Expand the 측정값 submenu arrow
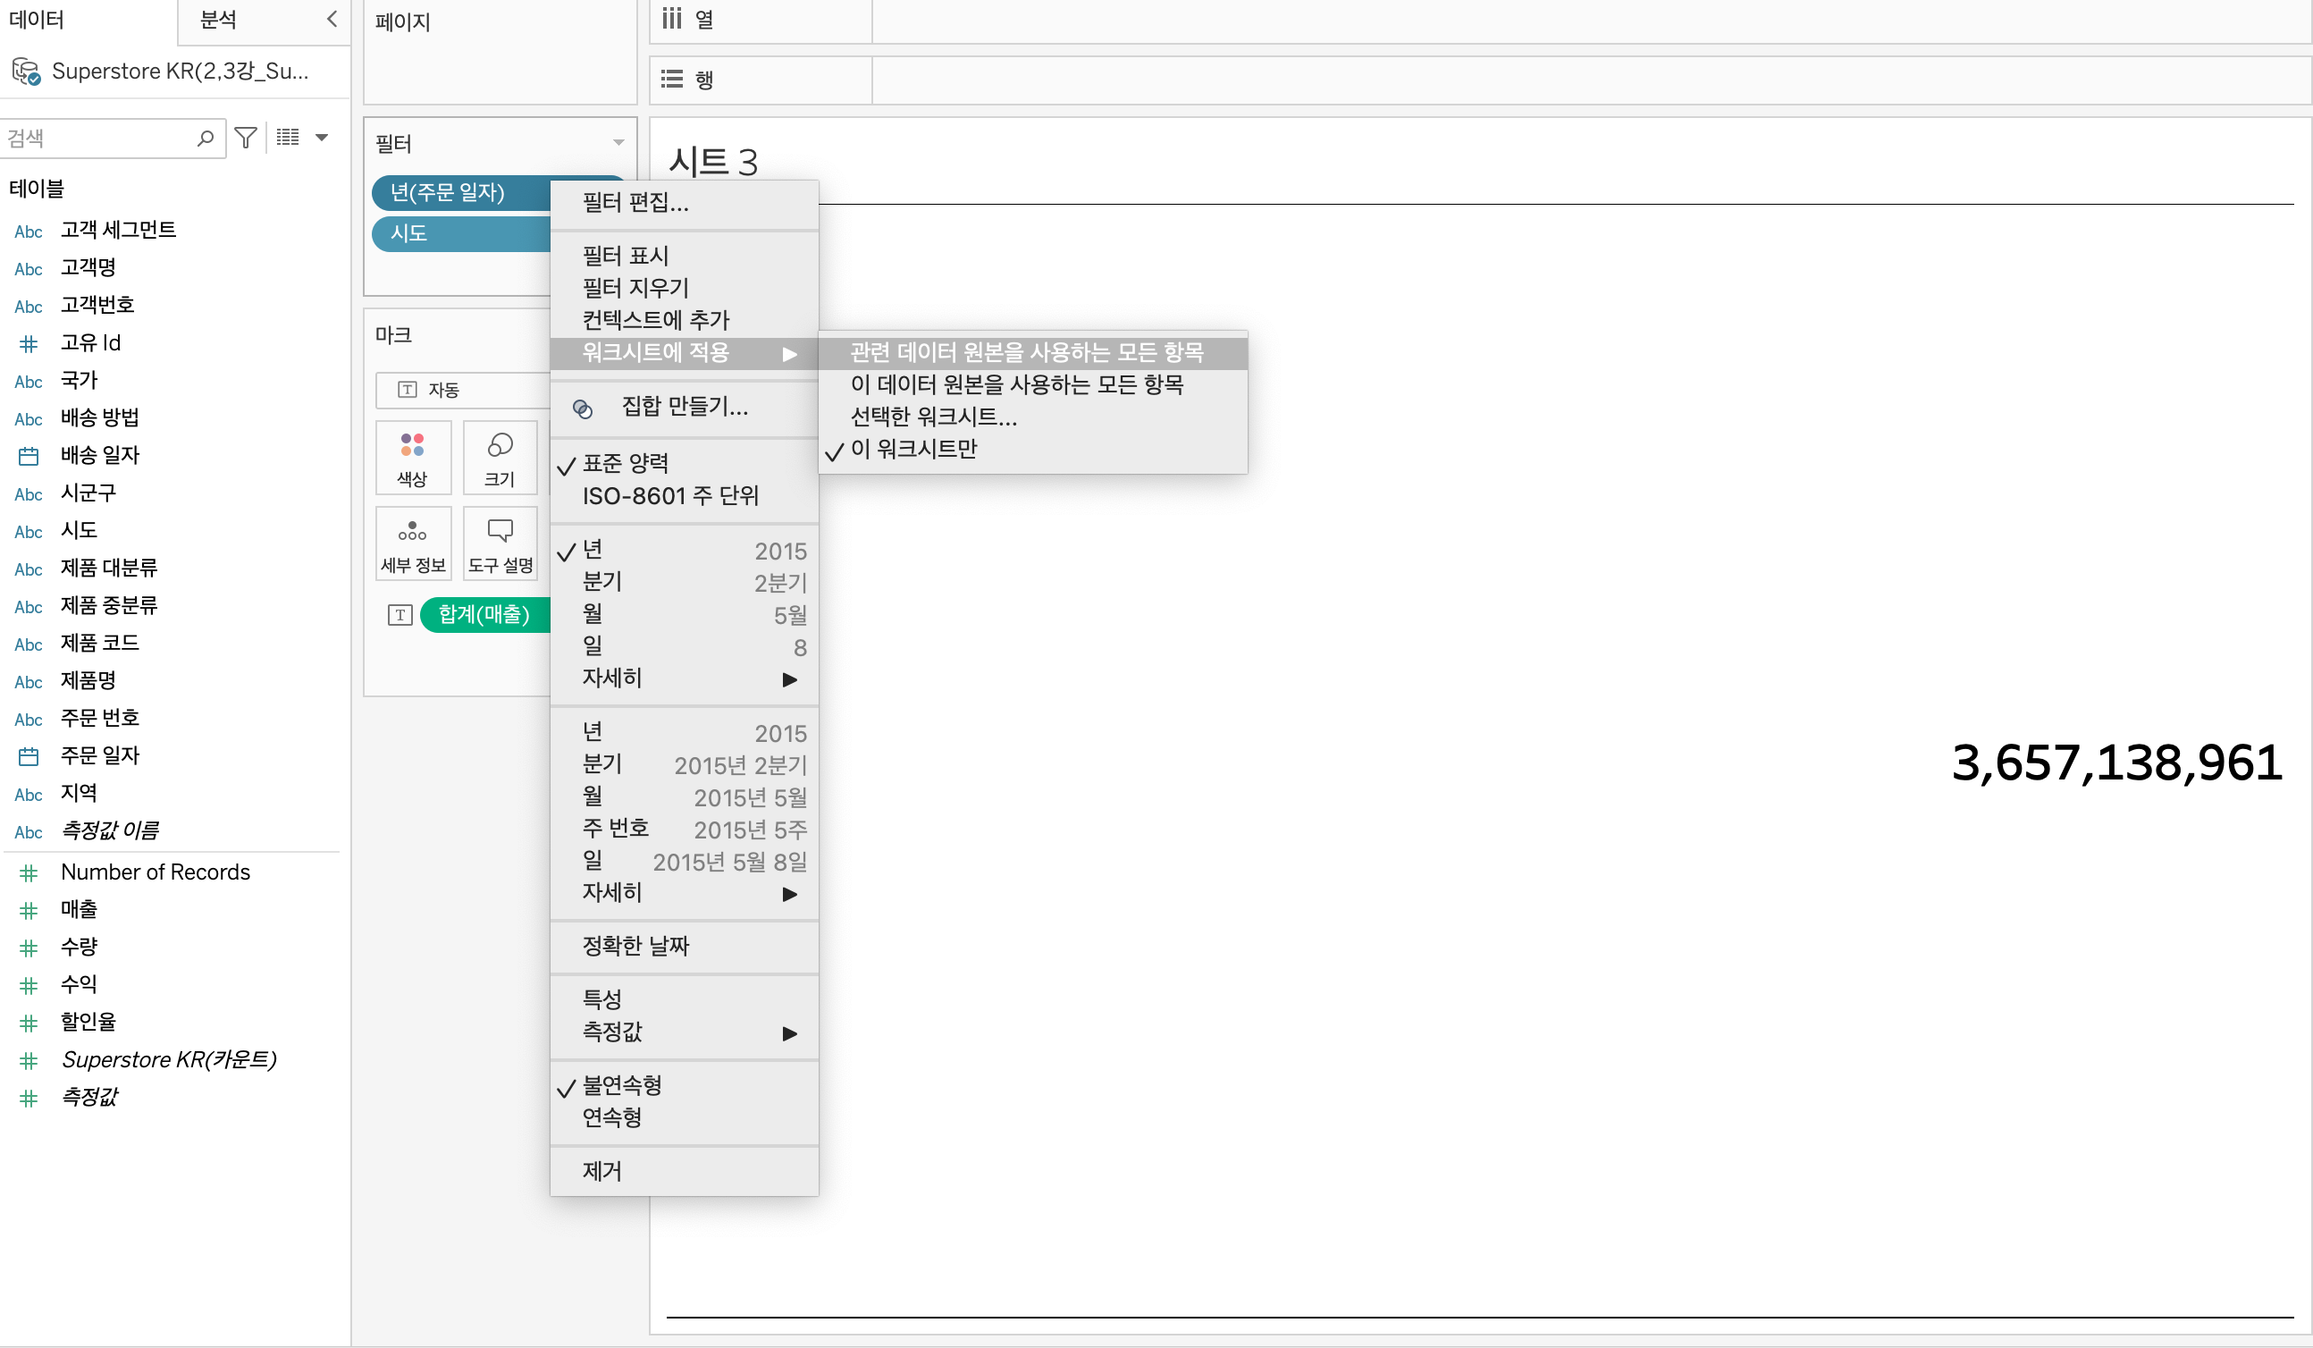The height and width of the screenshot is (1348, 2313). 788,1033
